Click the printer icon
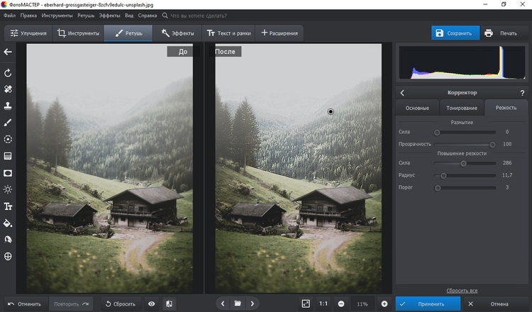The image size is (532, 312). pyautogui.click(x=489, y=33)
